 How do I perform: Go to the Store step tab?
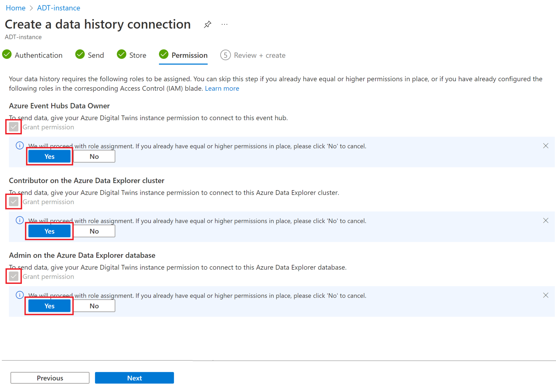[131, 55]
